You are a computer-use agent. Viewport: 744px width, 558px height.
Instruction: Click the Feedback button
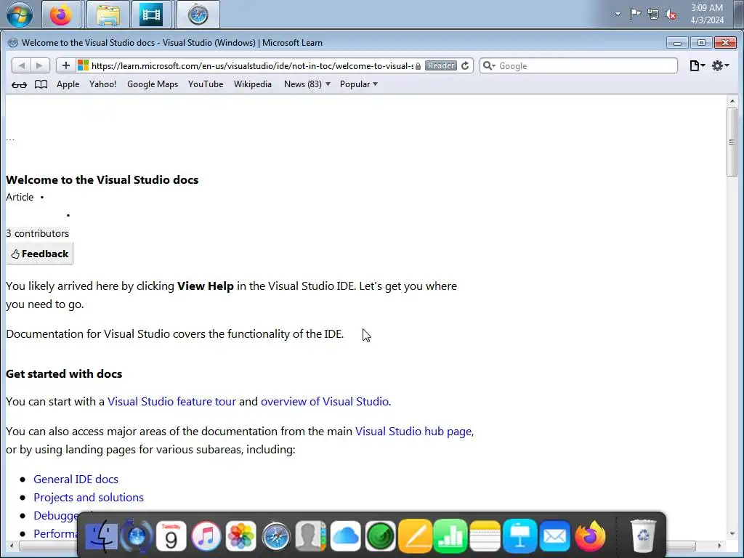point(39,254)
